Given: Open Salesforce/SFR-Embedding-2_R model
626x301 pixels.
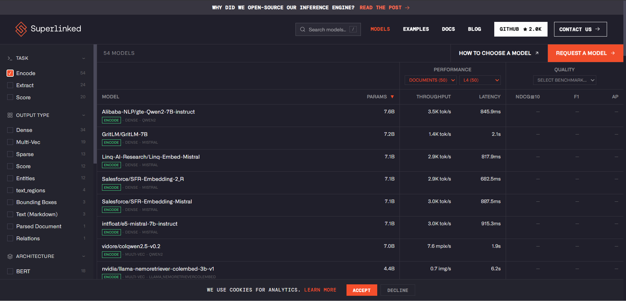Looking at the screenshot, I should click(x=143, y=179).
